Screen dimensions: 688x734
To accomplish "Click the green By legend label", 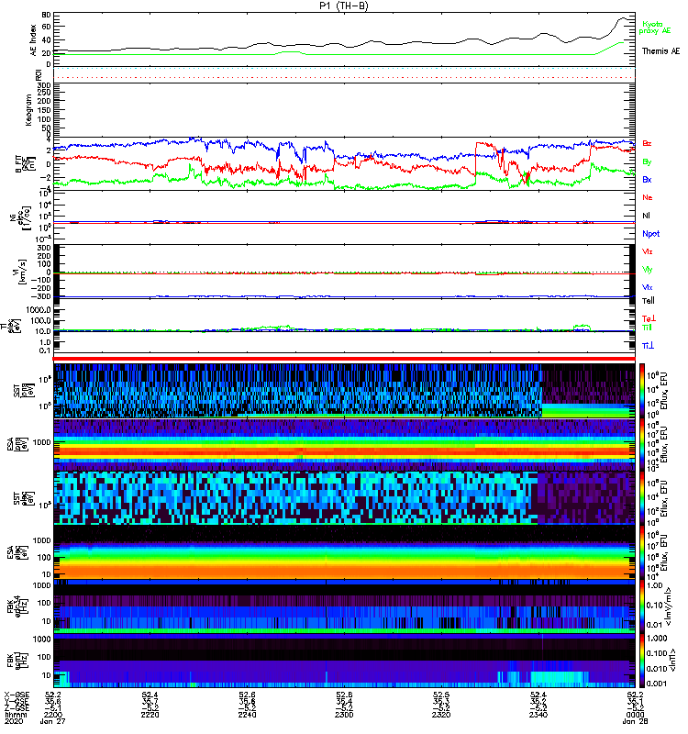I will 647,162.
